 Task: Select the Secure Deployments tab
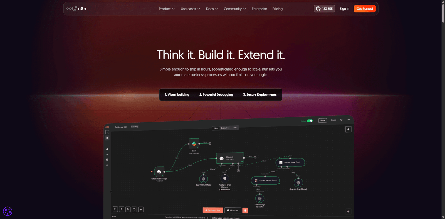coord(260,95)
